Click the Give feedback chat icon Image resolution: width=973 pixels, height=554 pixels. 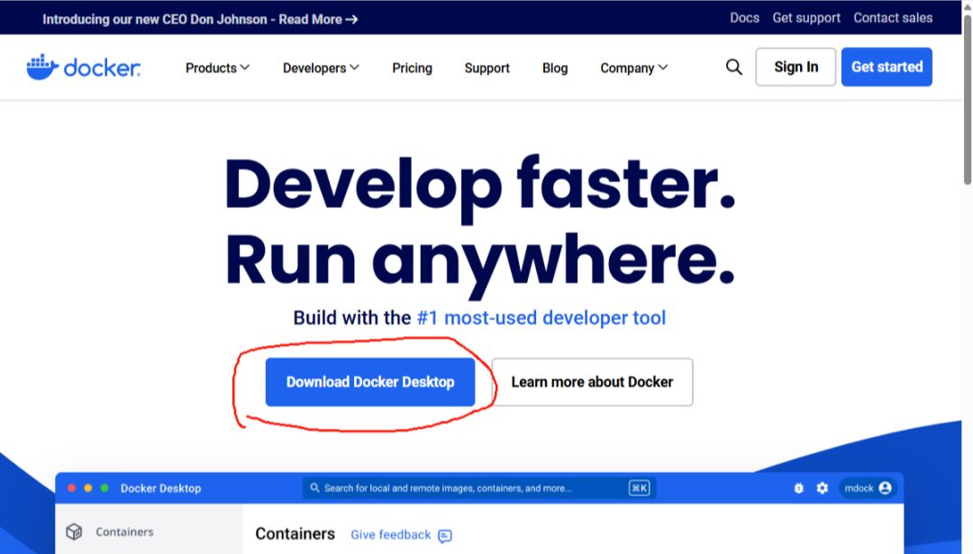tap(445, 536)
